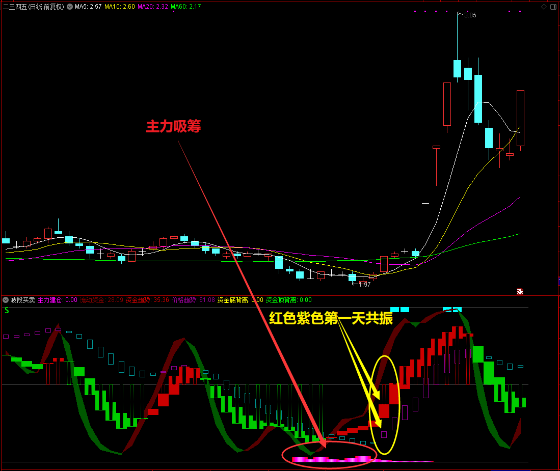560x471 pixels.
Task: Toggle the side panel icon at top right
Action: point(553,7)
